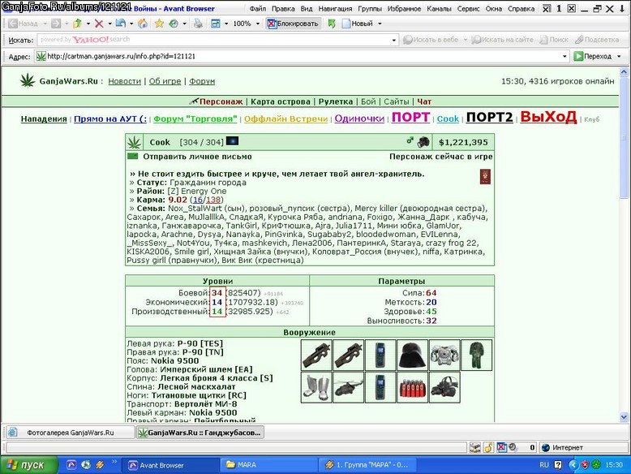Viewport: 631px width, 474px height.
Task: Go to Персонаж section
Action: (221, 101)
